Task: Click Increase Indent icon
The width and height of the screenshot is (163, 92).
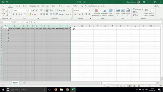Action: (x=54, y=14)
